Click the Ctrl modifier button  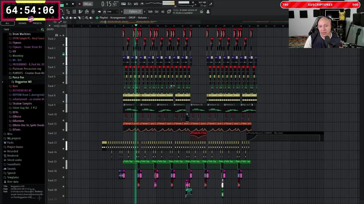coord(156,12)
